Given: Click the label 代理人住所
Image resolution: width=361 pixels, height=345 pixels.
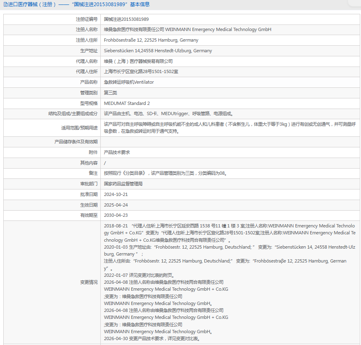Looking at the screenshot, I should click(87, 72).
